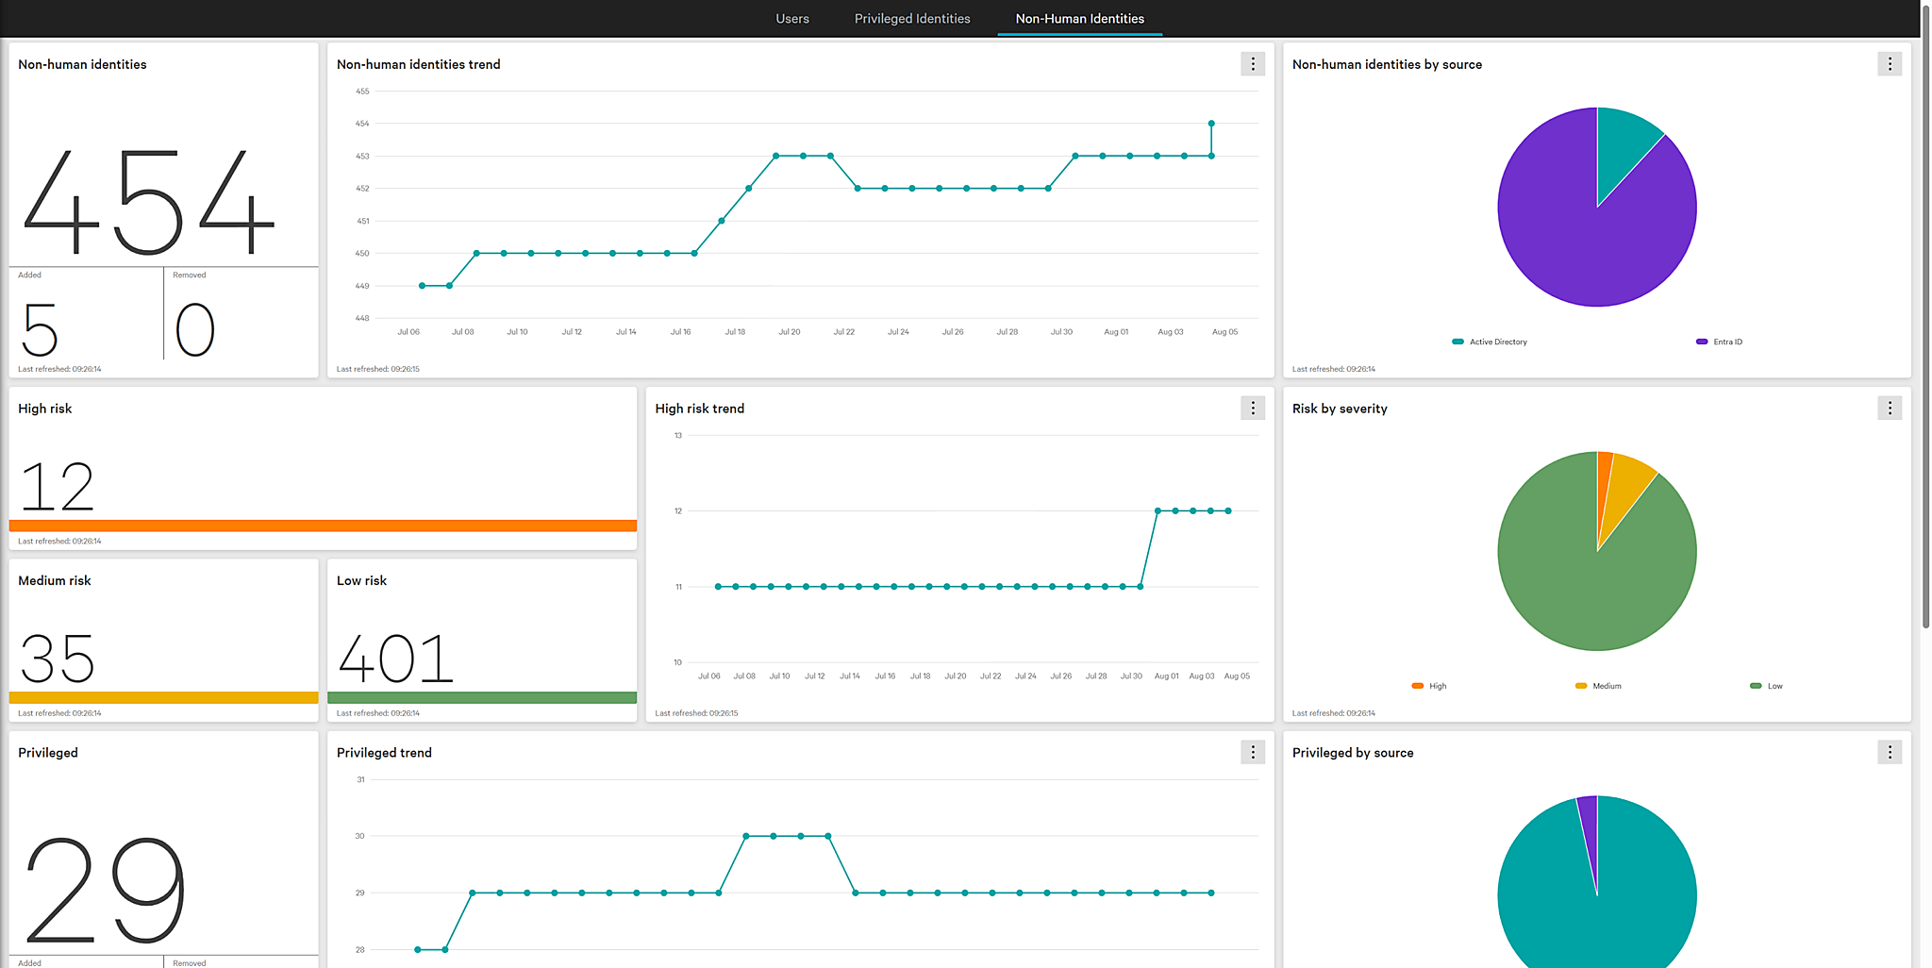
Task: Click the Medium risk count 35
Action: tap(57, 659)
